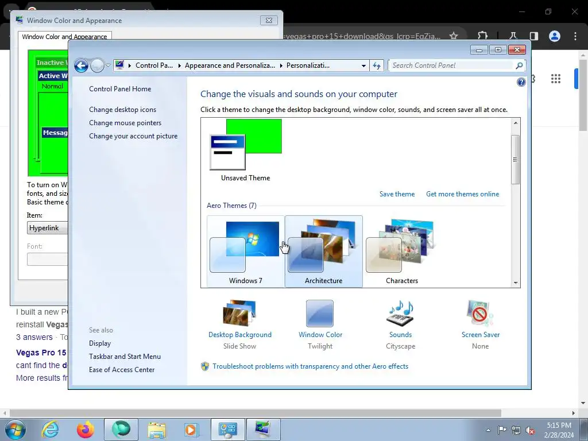Open the Item dropdown showing Hyperlink
This screenshot has height=441, width=588.
coord(48,227)
